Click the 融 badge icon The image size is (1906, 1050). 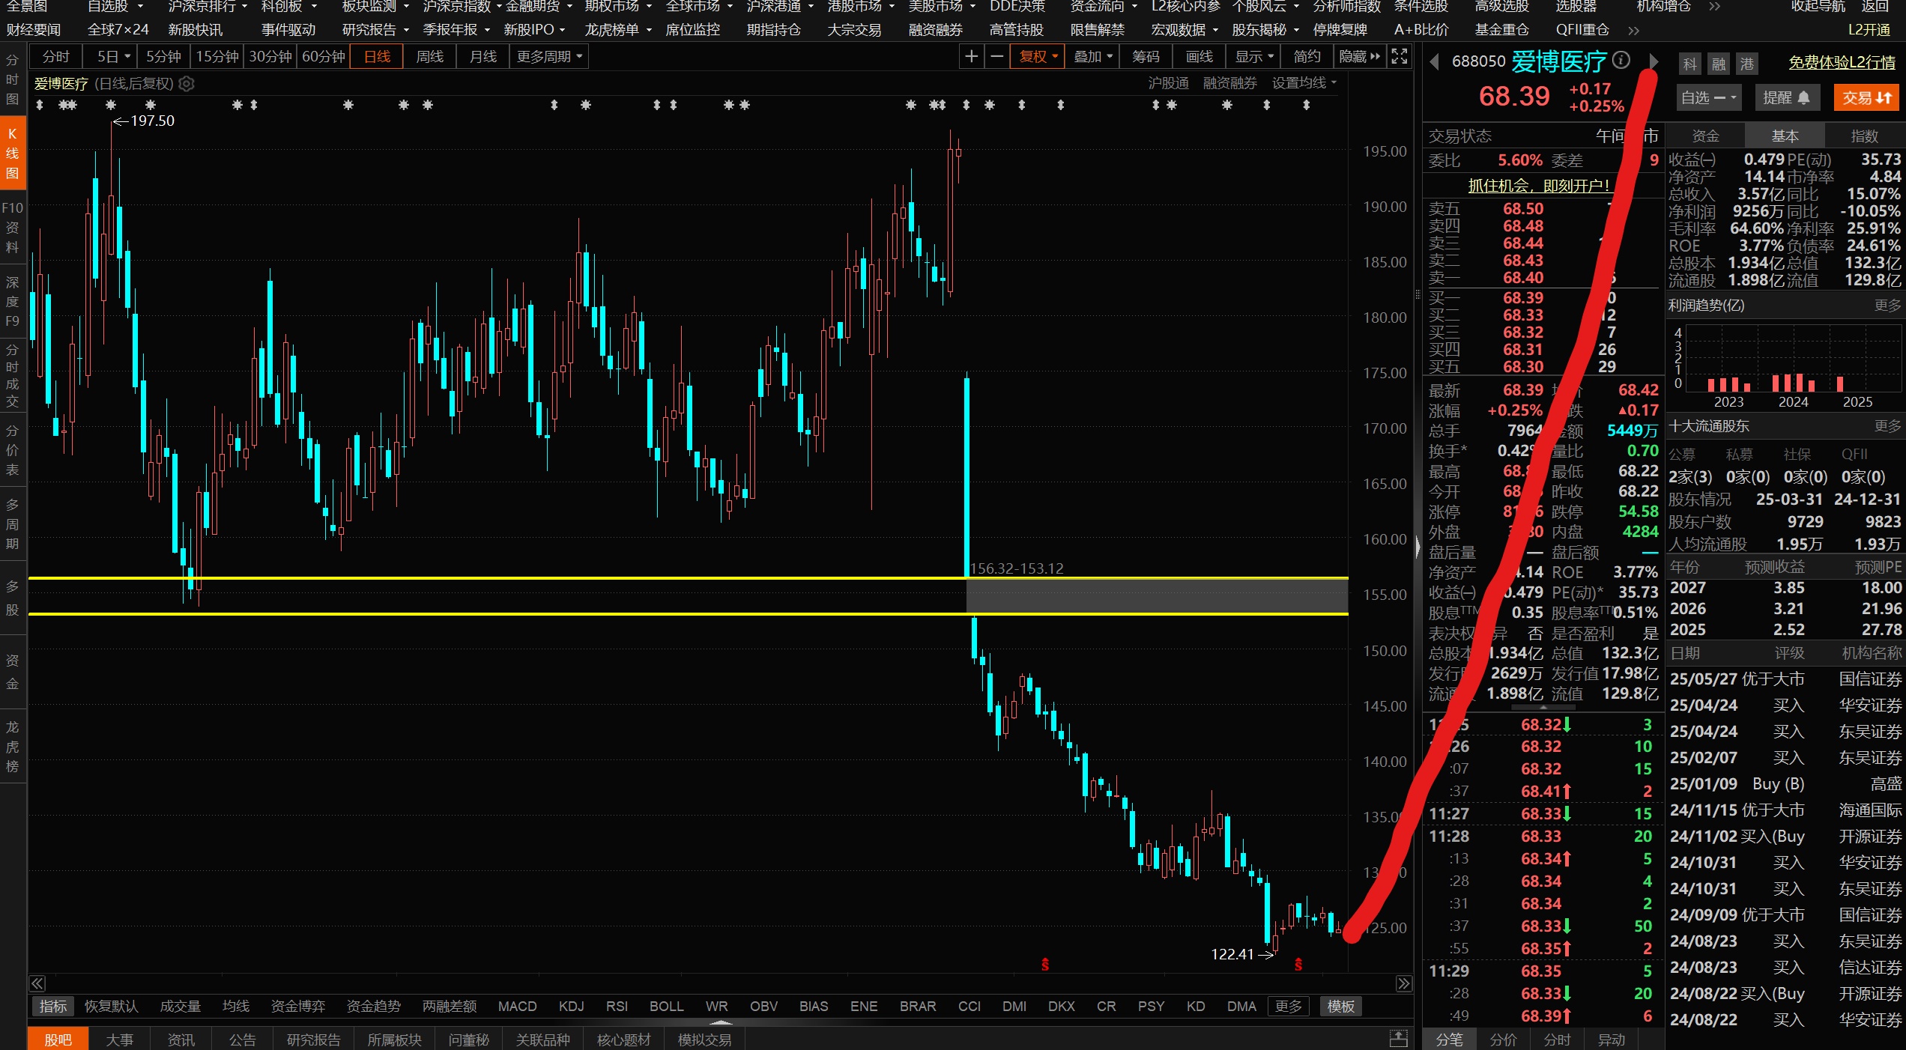point(1719,64)
